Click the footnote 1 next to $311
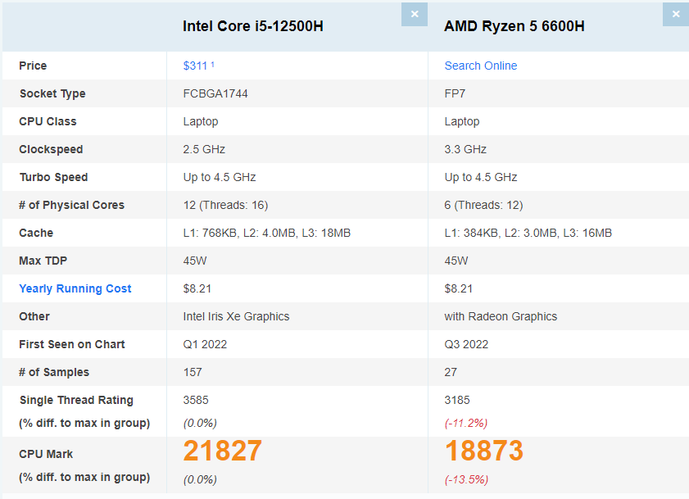 (213, 64)
